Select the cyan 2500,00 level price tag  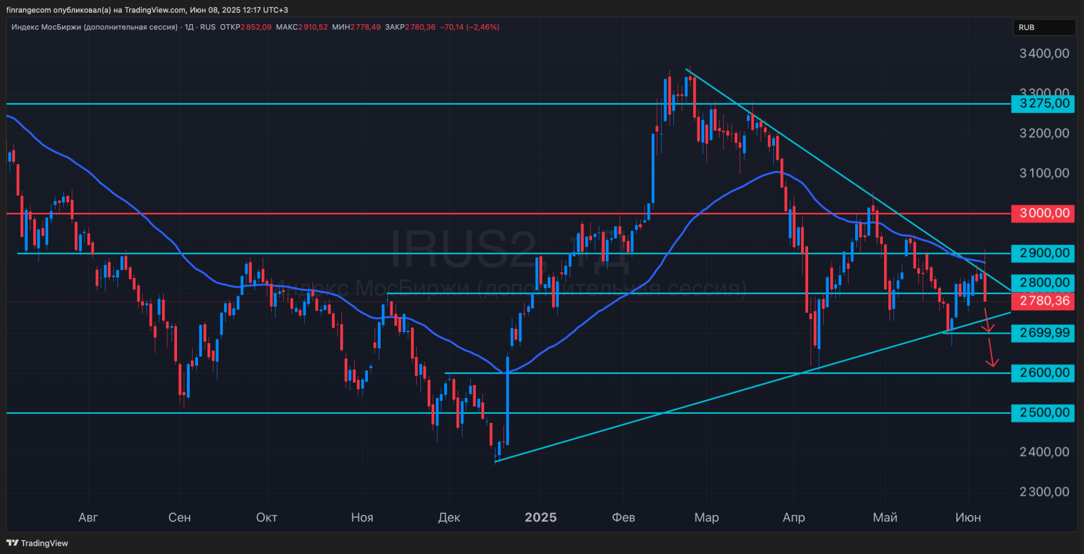point(1044,413)
